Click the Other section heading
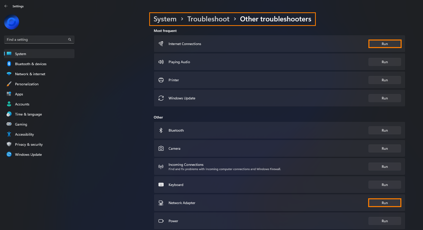The height and width of the screenshot is (230, 423). 158,117
